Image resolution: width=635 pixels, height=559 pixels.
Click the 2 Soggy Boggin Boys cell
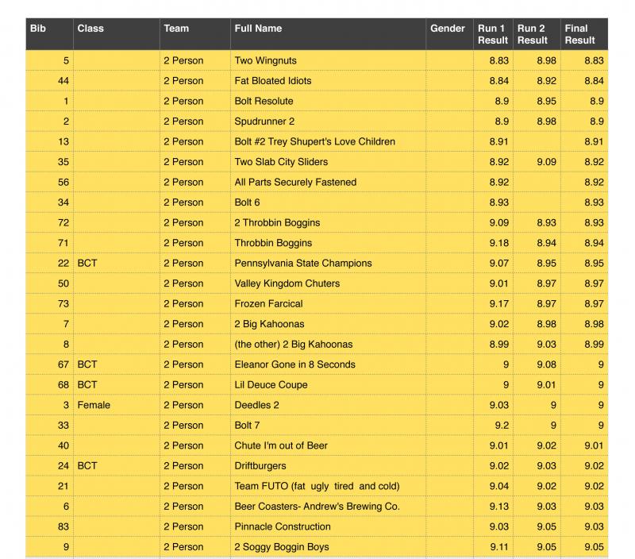point(328,546)
